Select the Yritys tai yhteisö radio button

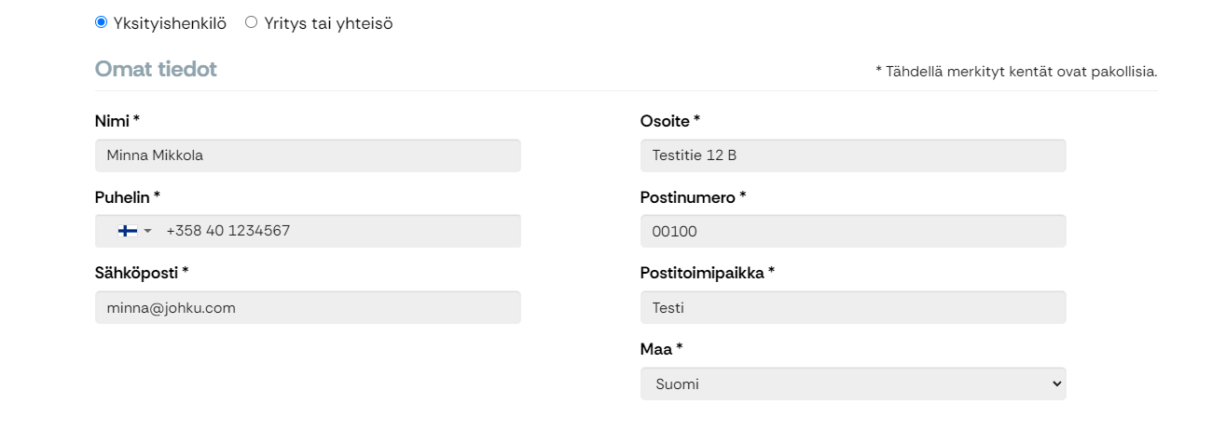coord(251,22)
